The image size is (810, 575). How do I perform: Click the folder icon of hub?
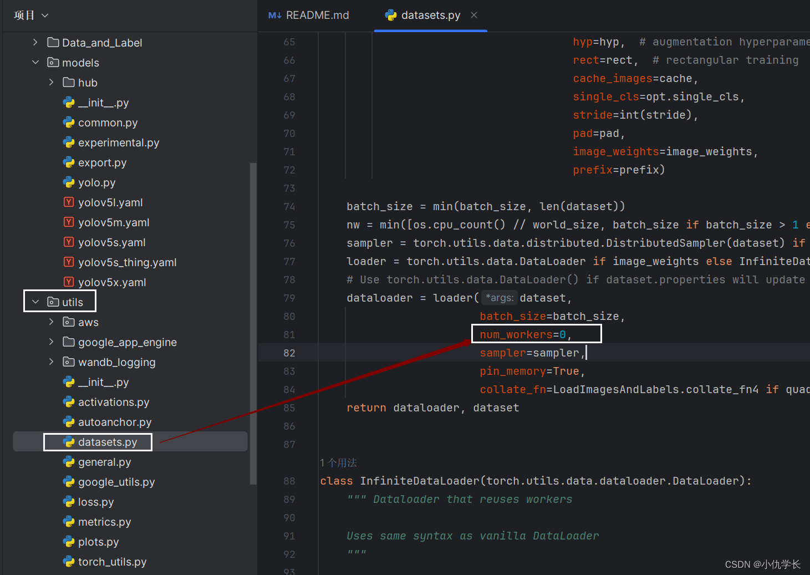click(x=69, y=83)
